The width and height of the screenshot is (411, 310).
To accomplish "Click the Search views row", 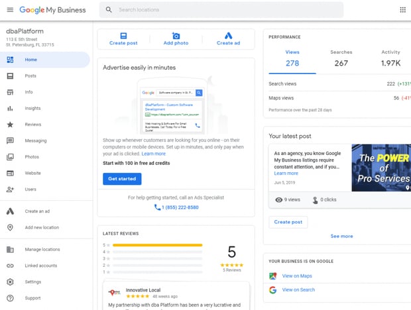I will [x=340, y=83].
